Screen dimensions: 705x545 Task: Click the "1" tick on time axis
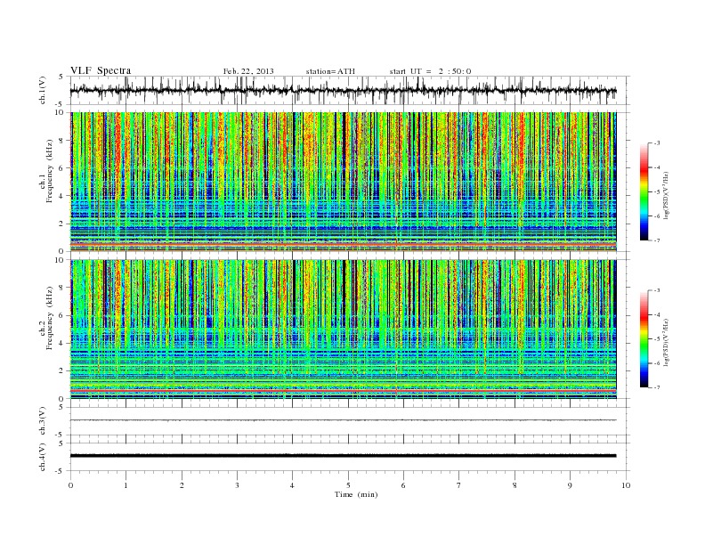tap(126, 485)
